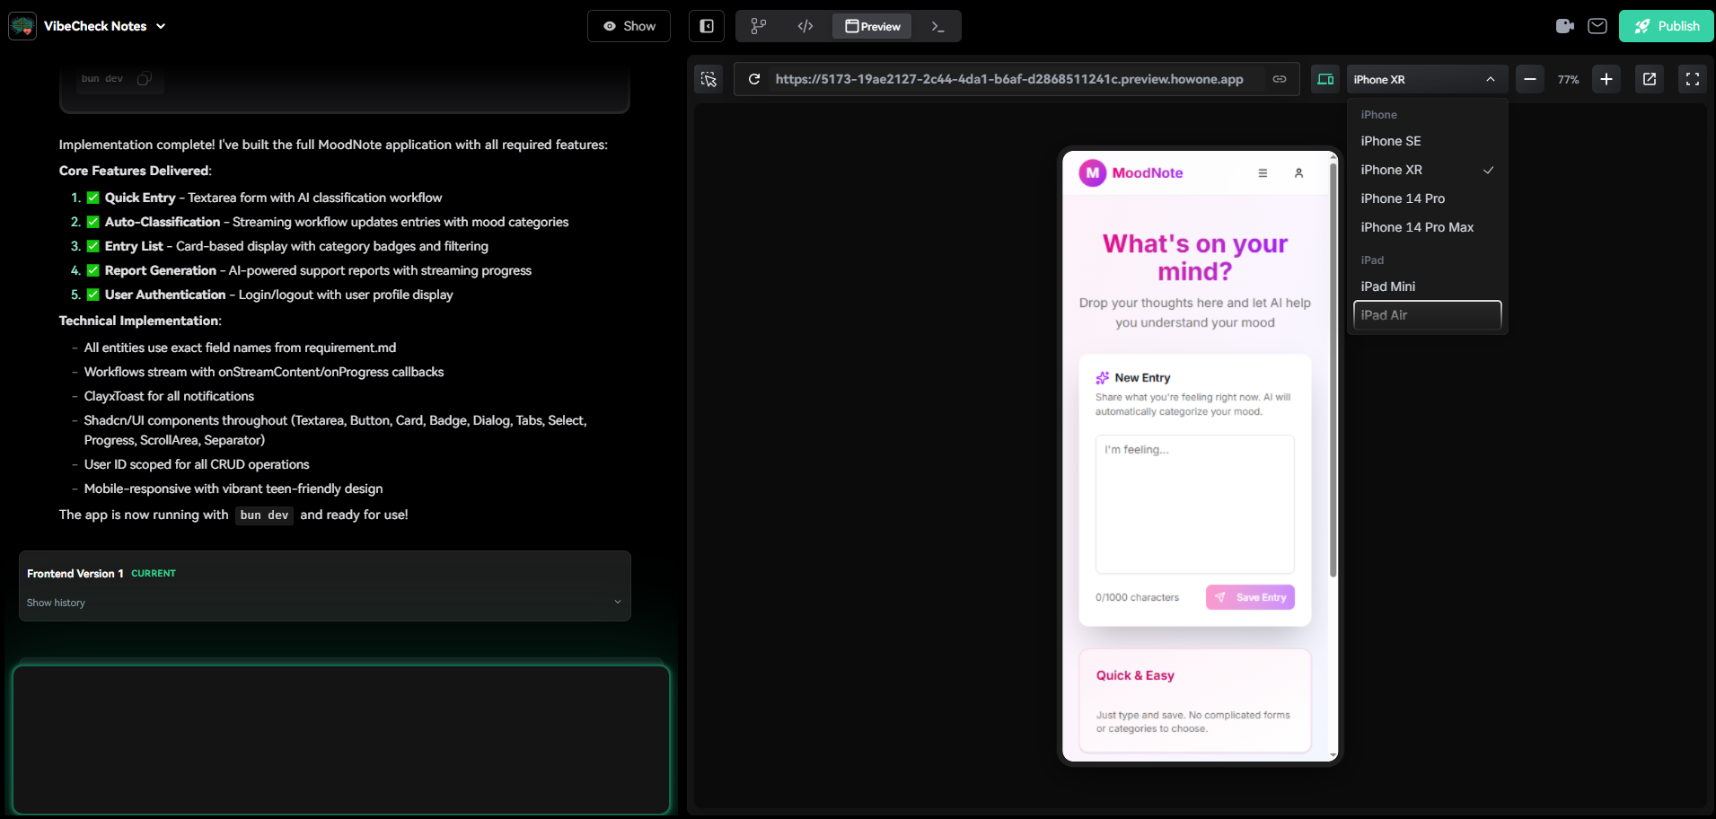Open the version control branch view
1716x819 pixels.
[759, 26]
